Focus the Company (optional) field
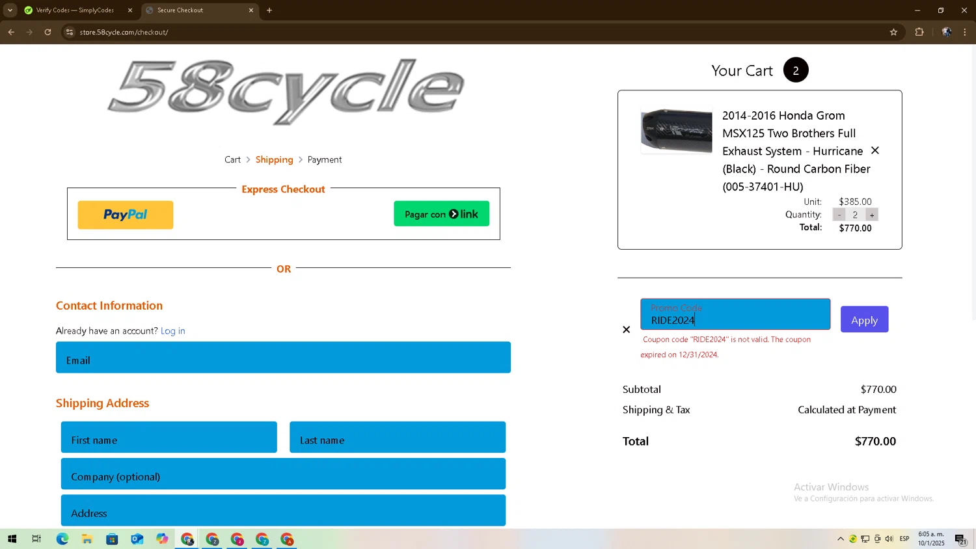 click(x=283, y=474)
